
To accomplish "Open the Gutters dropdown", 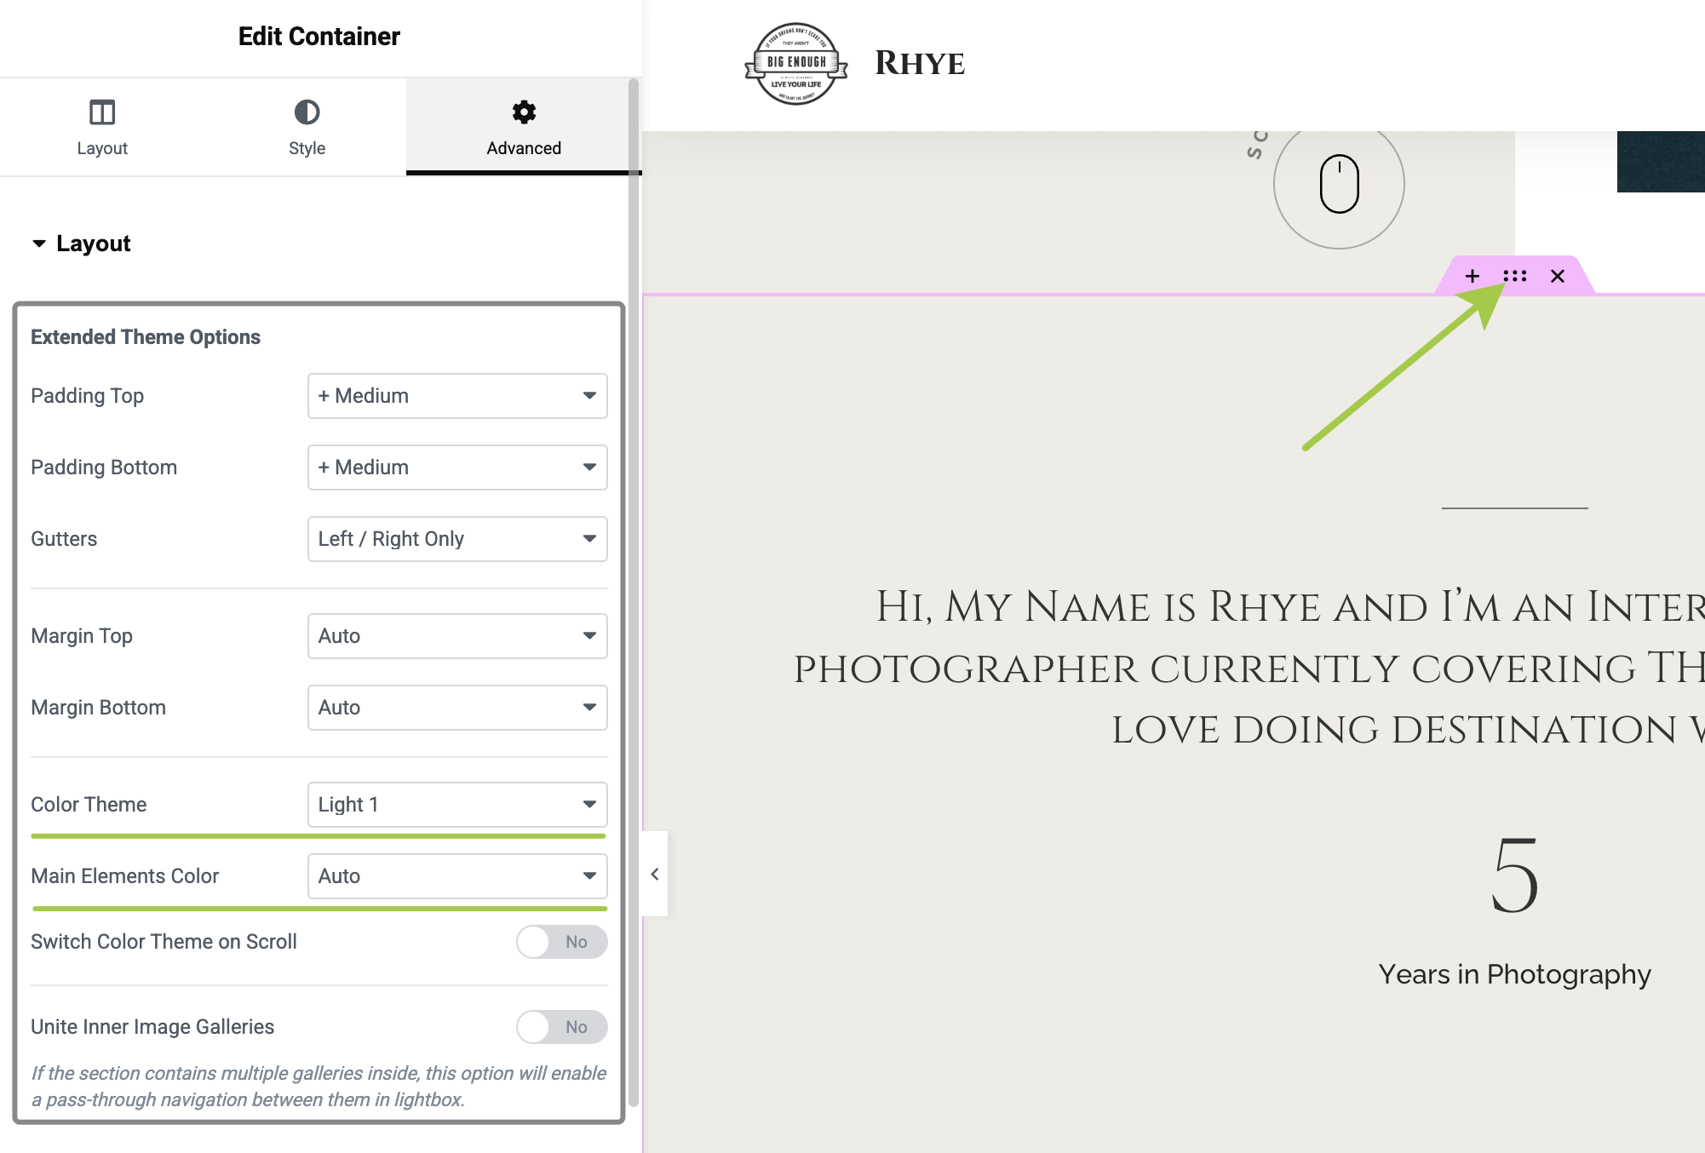I will tap(457, 539).
